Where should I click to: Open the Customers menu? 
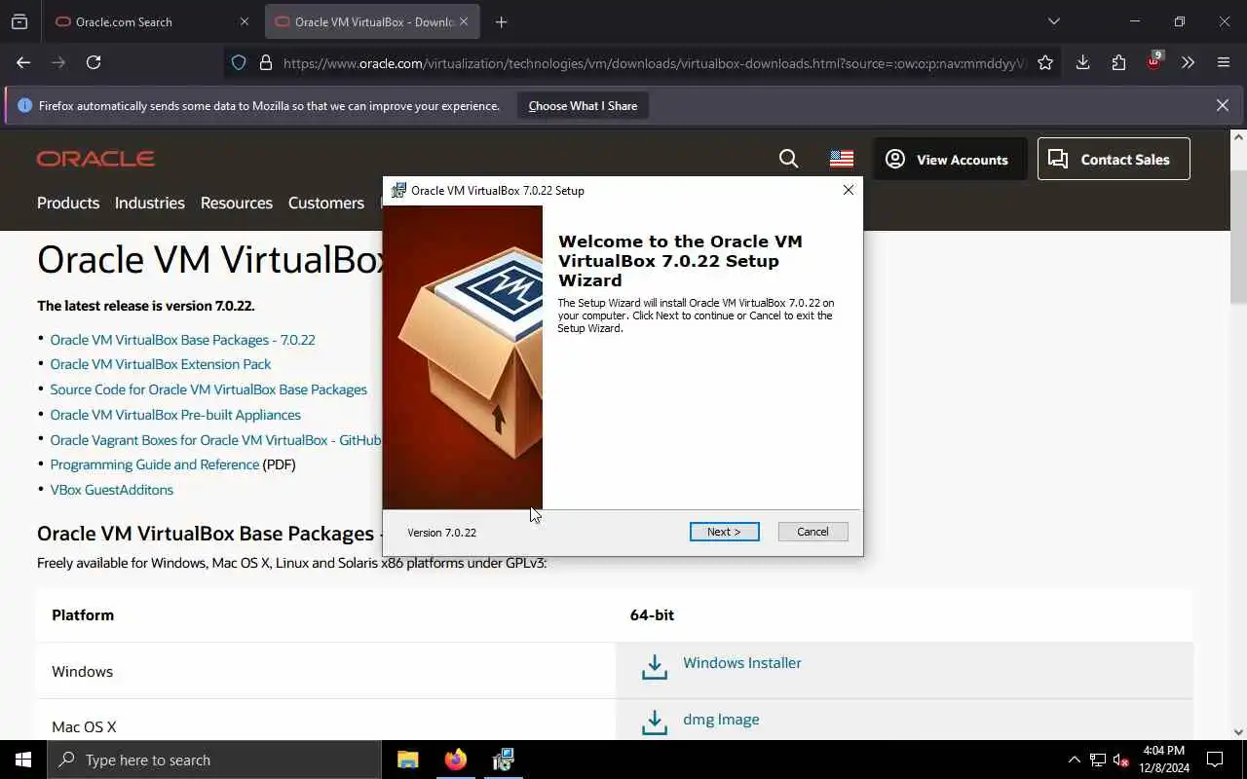pos(326,203)
